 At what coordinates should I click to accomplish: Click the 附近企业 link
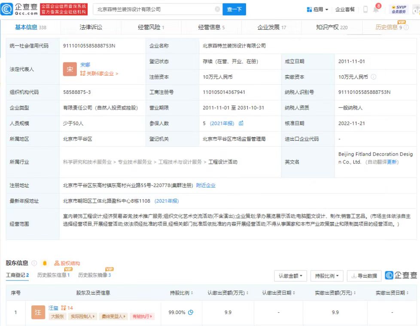(206, 185)
